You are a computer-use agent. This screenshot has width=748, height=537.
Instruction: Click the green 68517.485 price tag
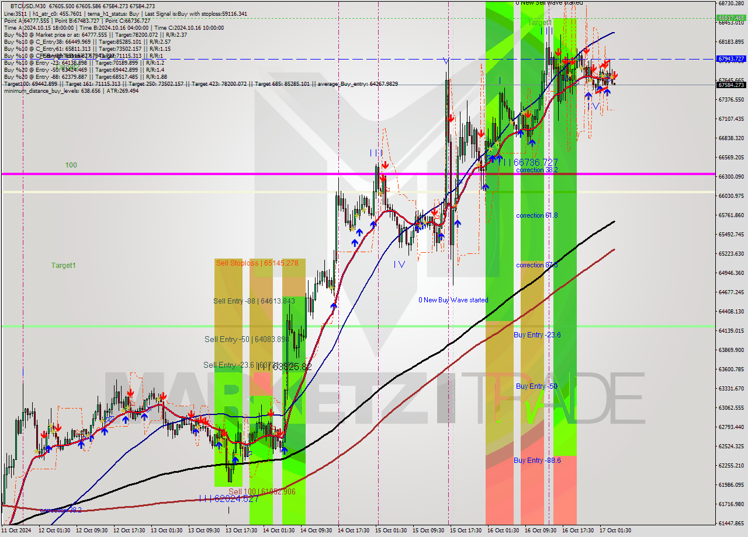(731, 18)
